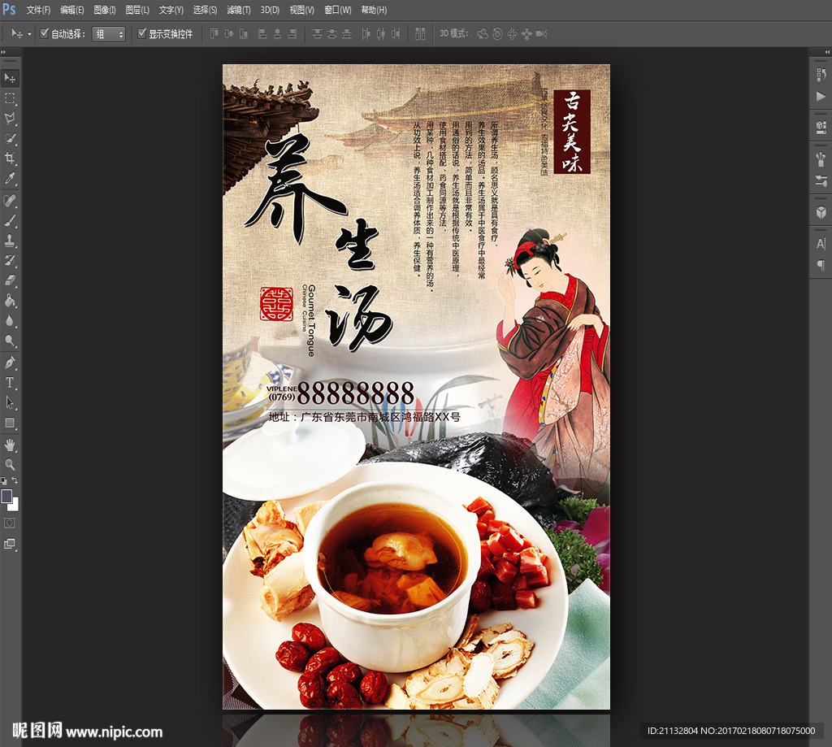Select the Rectangle shape tool
Screen dimensions: 832x747
click(10, 423)
